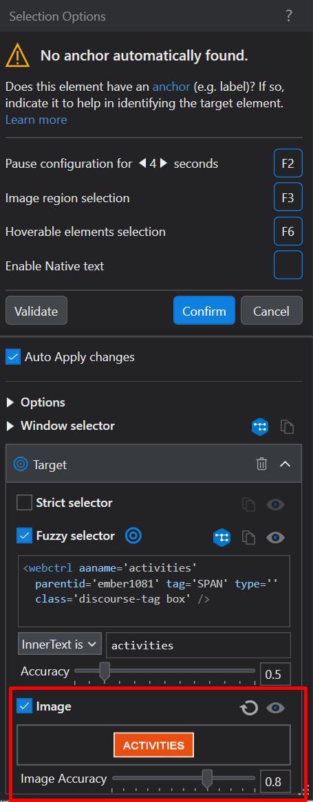313x802 pixels.
Task: Collapse the Target panel chevron
Action: pyautogui.click(x=285, y=464)
